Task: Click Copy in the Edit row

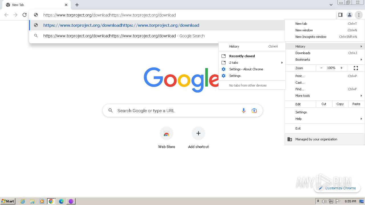Action: 340,104
